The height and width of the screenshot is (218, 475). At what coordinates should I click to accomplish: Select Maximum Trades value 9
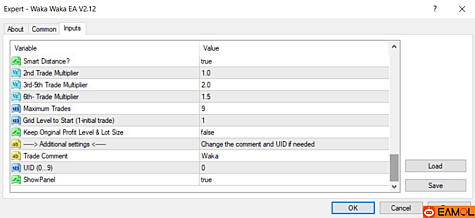[x=203, y=109]
